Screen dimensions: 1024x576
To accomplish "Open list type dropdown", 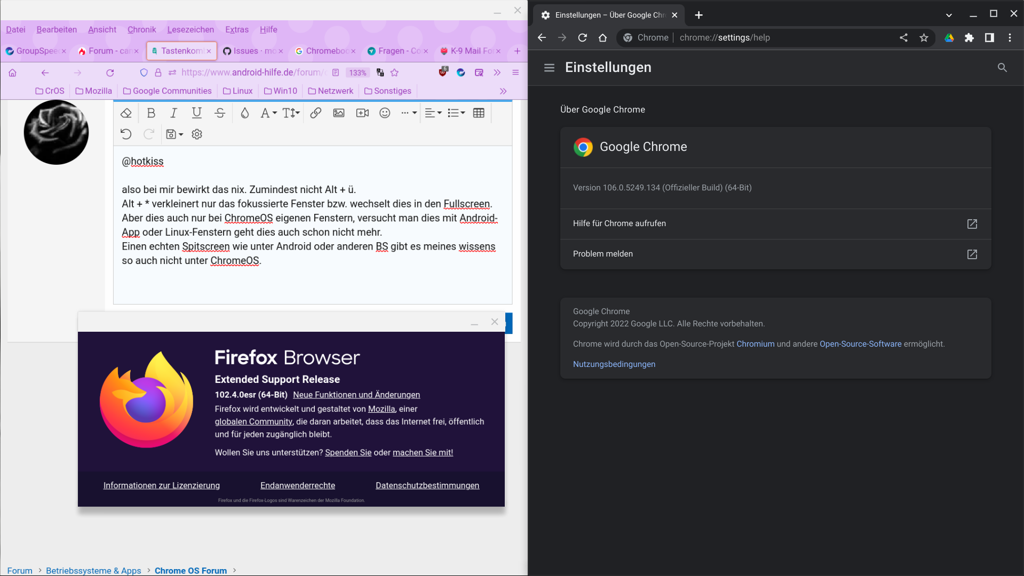I will click(x=456, y=113).
